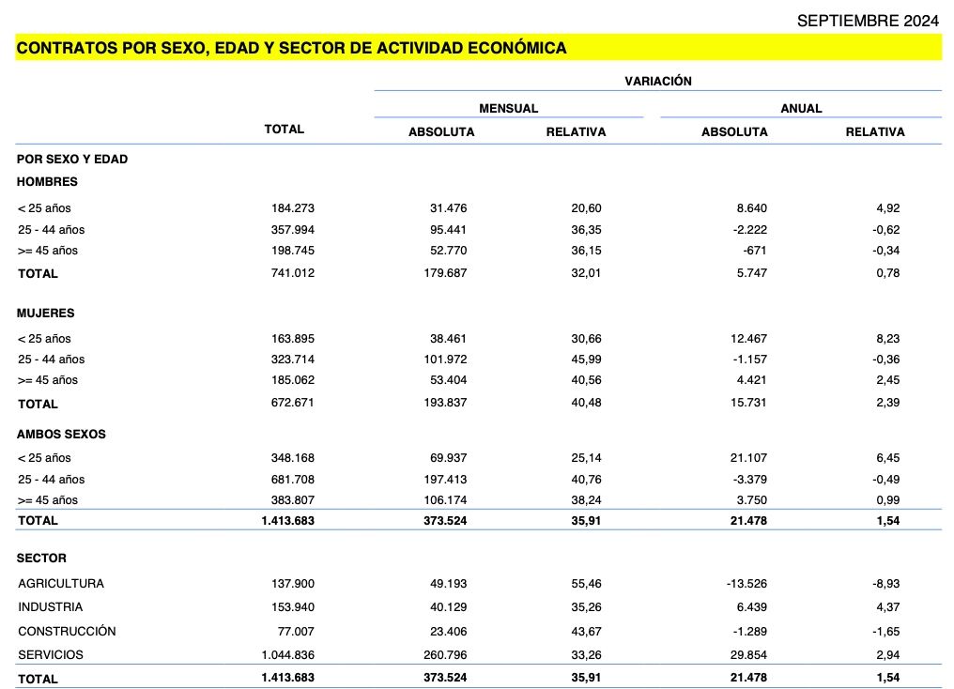
Task: Select the AGRICULTURA row label
Action: tap(61, 584)
